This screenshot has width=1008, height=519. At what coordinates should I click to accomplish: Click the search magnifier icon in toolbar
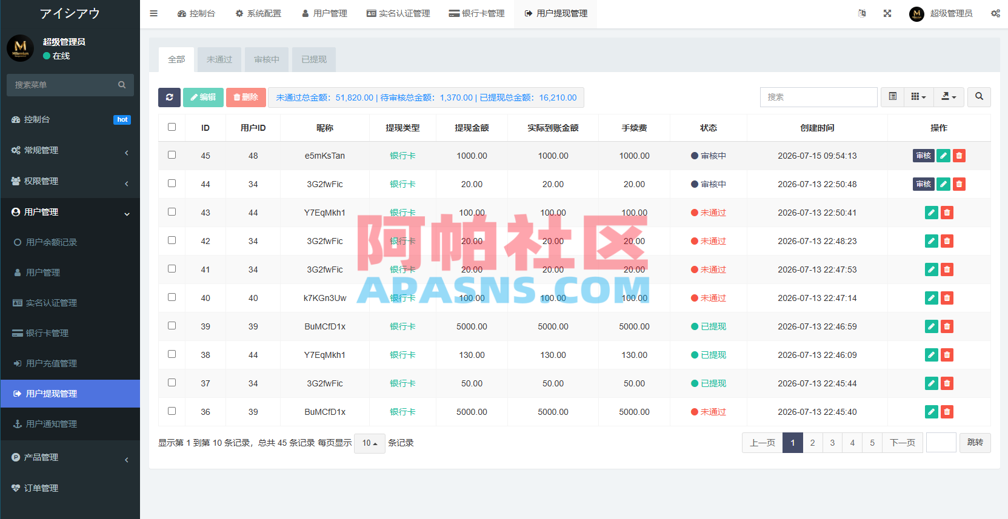tap(979, 97)
